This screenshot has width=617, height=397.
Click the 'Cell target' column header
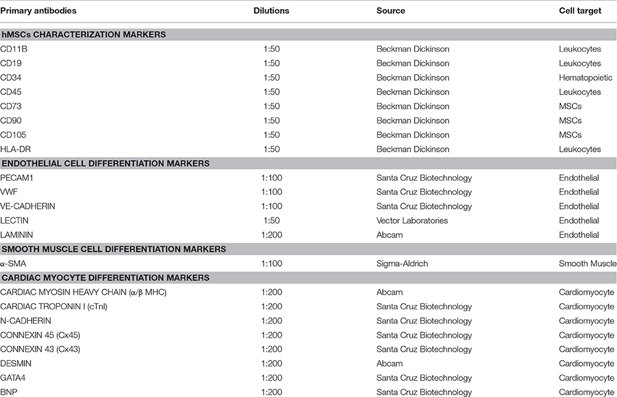click(580, 10)
